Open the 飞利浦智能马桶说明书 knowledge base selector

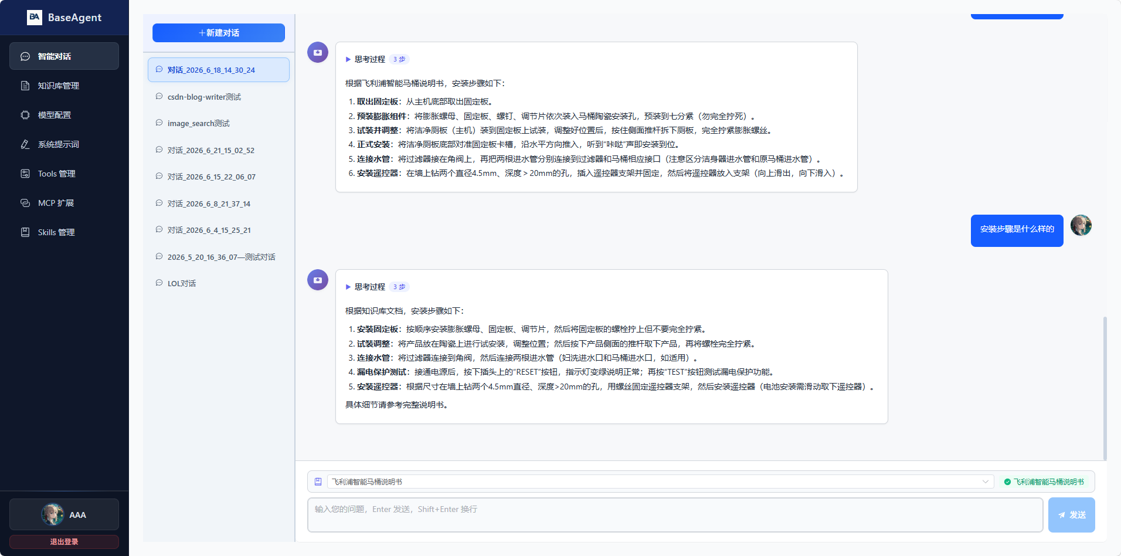(x=660, y=482)
